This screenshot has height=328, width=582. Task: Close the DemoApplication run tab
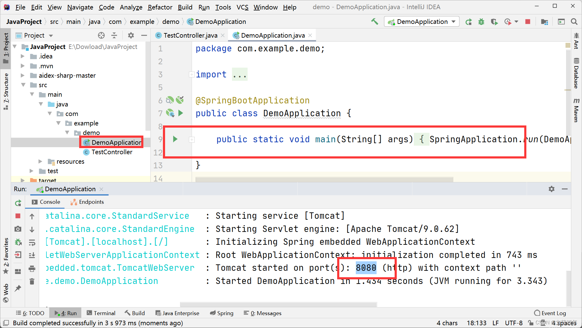pos(101,189)
